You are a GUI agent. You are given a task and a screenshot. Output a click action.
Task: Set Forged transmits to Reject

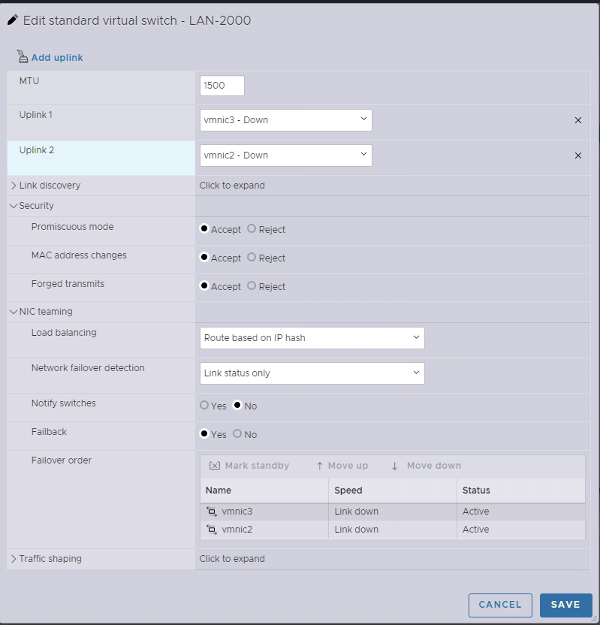[x=252, y=286]
